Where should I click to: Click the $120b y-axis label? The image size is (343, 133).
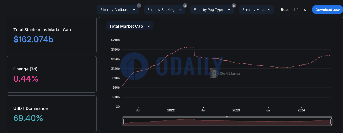(x=115, y=68)
